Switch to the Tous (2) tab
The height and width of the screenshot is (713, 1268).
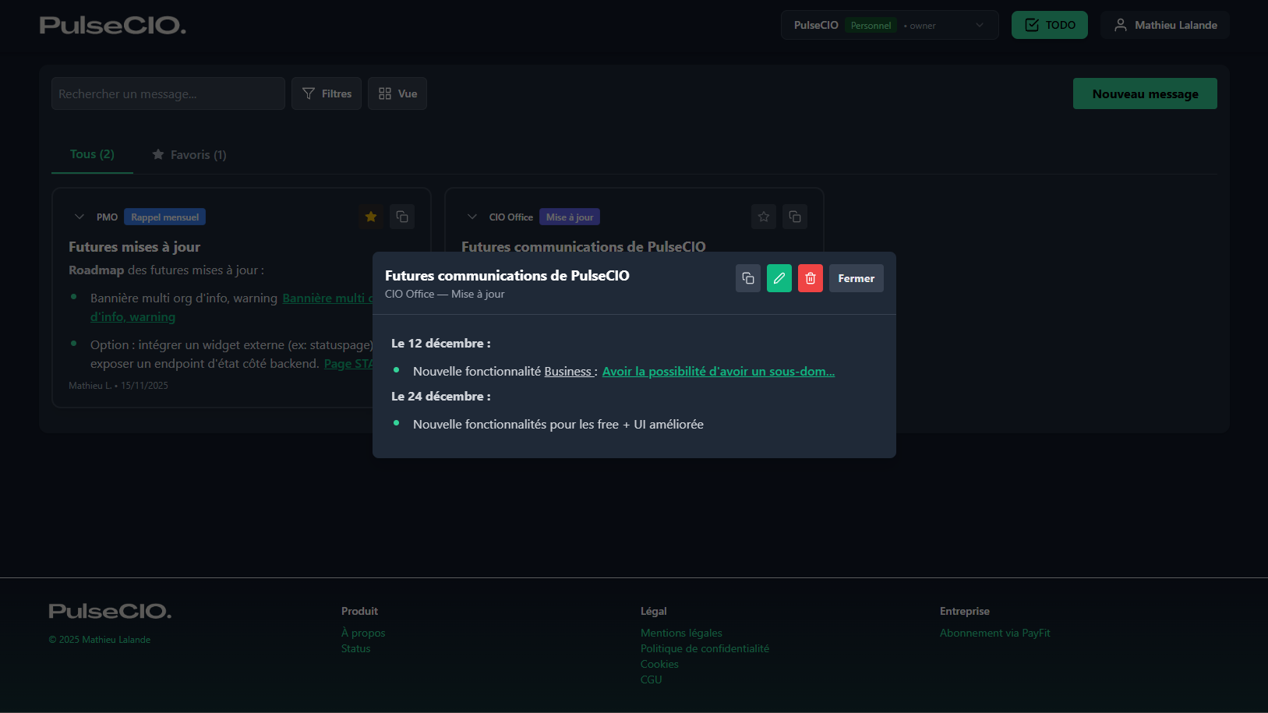point(92,154)
